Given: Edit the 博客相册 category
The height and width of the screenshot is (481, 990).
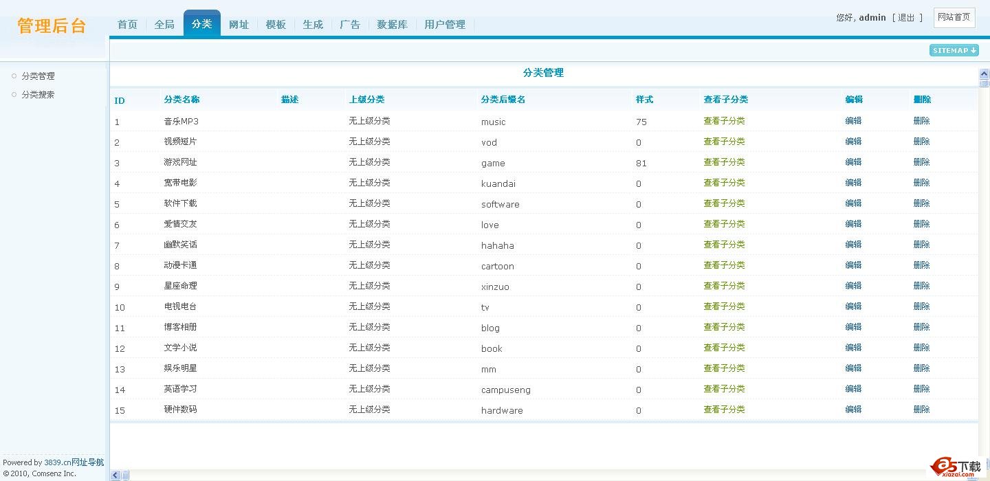Looking at the screenshot, I should [x=853, y=327].
